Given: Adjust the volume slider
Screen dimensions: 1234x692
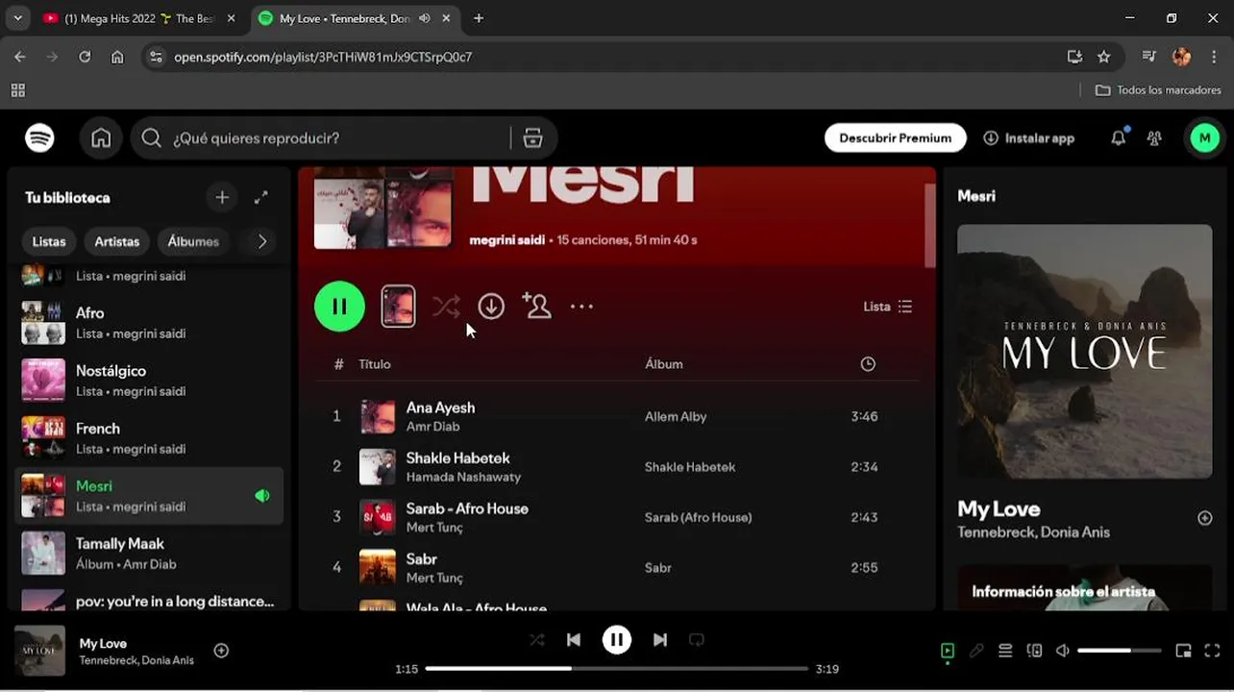Looking at the screenshot, I should pos(1118,651).
